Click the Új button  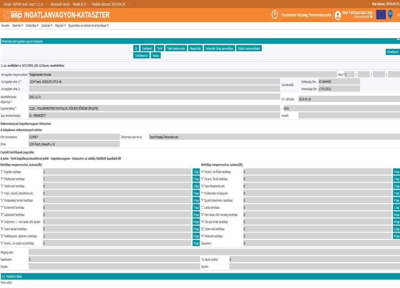[136, 48]
